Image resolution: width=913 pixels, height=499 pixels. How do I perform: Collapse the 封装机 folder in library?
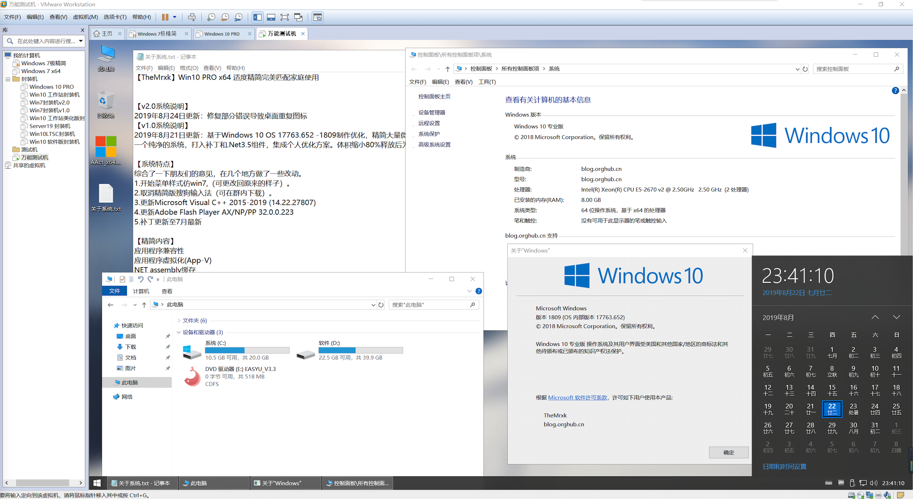click(8, 79)
